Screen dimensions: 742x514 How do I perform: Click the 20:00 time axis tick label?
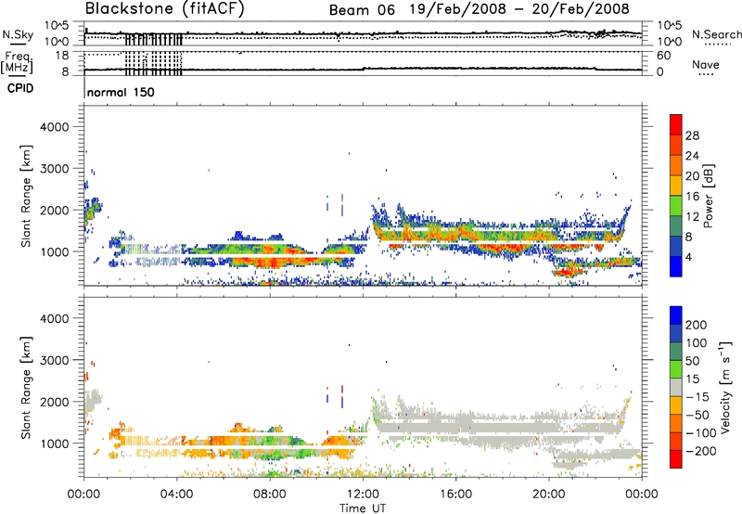[x=548, y=495]
